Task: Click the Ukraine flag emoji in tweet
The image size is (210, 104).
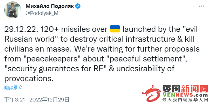Action: coord(115,29)
